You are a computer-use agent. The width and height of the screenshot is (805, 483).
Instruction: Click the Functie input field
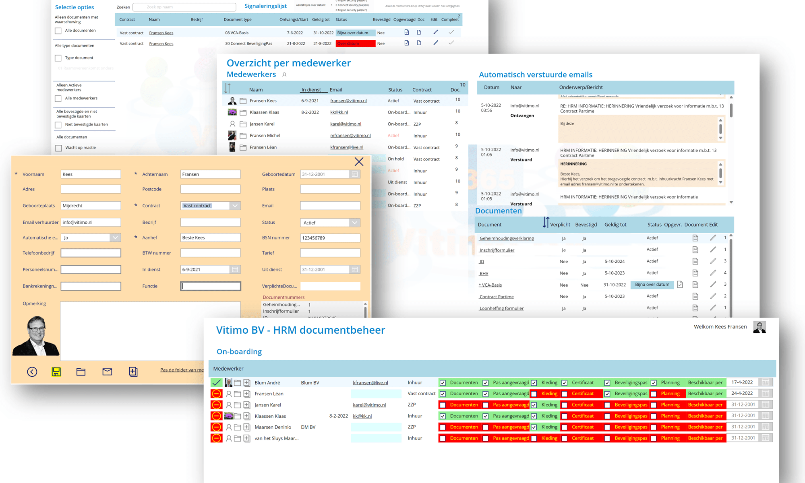click(x=210, y=286)
